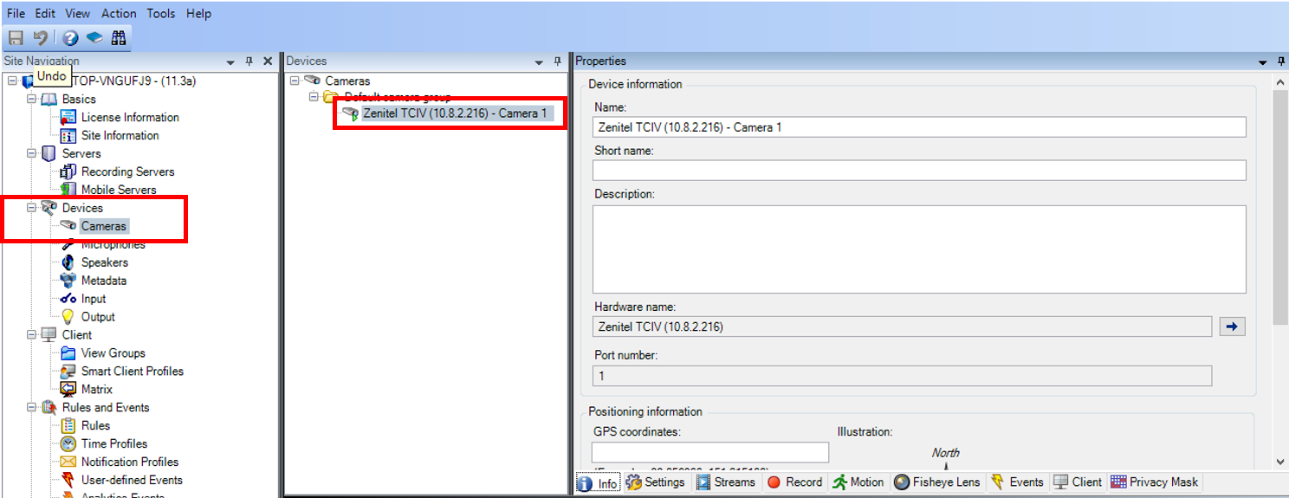Click the Speakers icon in tree

click(68, 262)
